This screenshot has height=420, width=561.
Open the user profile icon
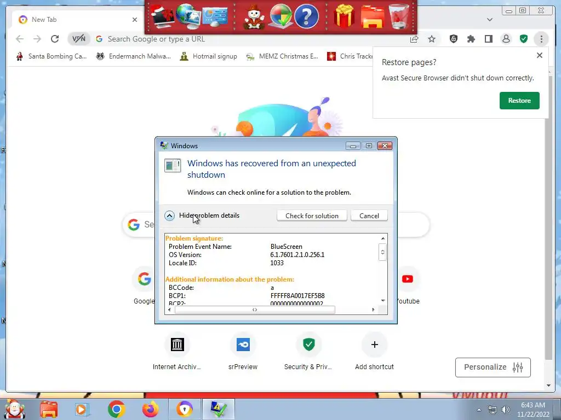506,39
